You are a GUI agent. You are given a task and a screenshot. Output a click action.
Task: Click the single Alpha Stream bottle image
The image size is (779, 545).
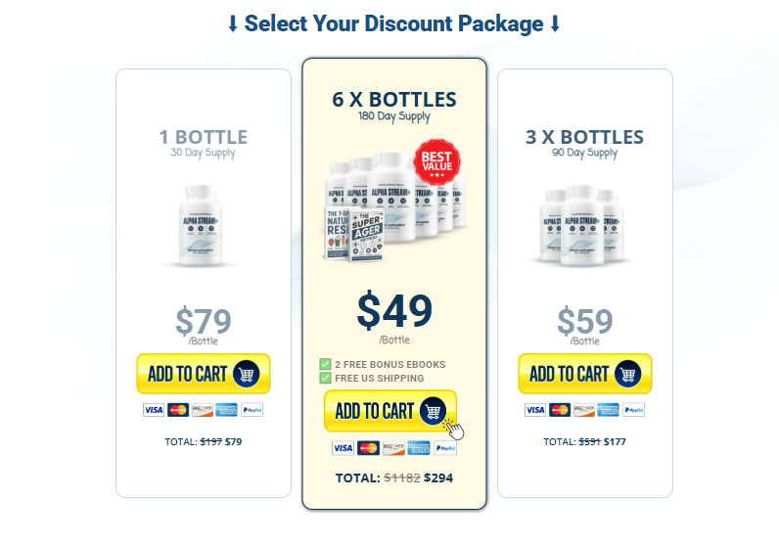tap(203, 225)
